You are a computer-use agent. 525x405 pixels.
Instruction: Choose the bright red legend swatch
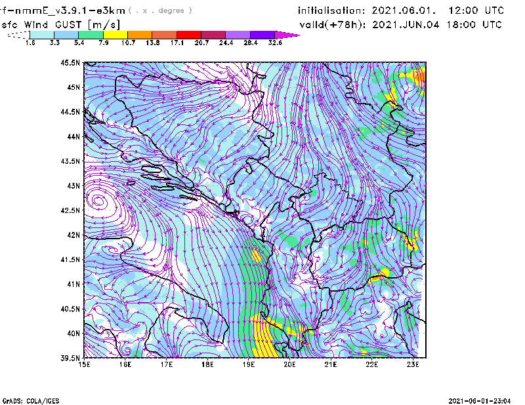pyautogui.click(x=189, y=35)
